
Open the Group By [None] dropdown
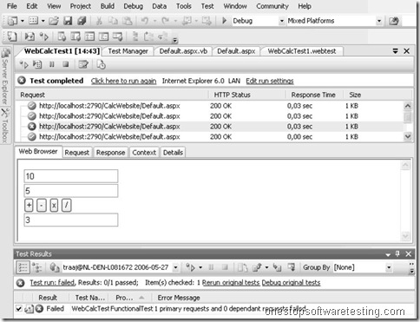pos(389,267)
